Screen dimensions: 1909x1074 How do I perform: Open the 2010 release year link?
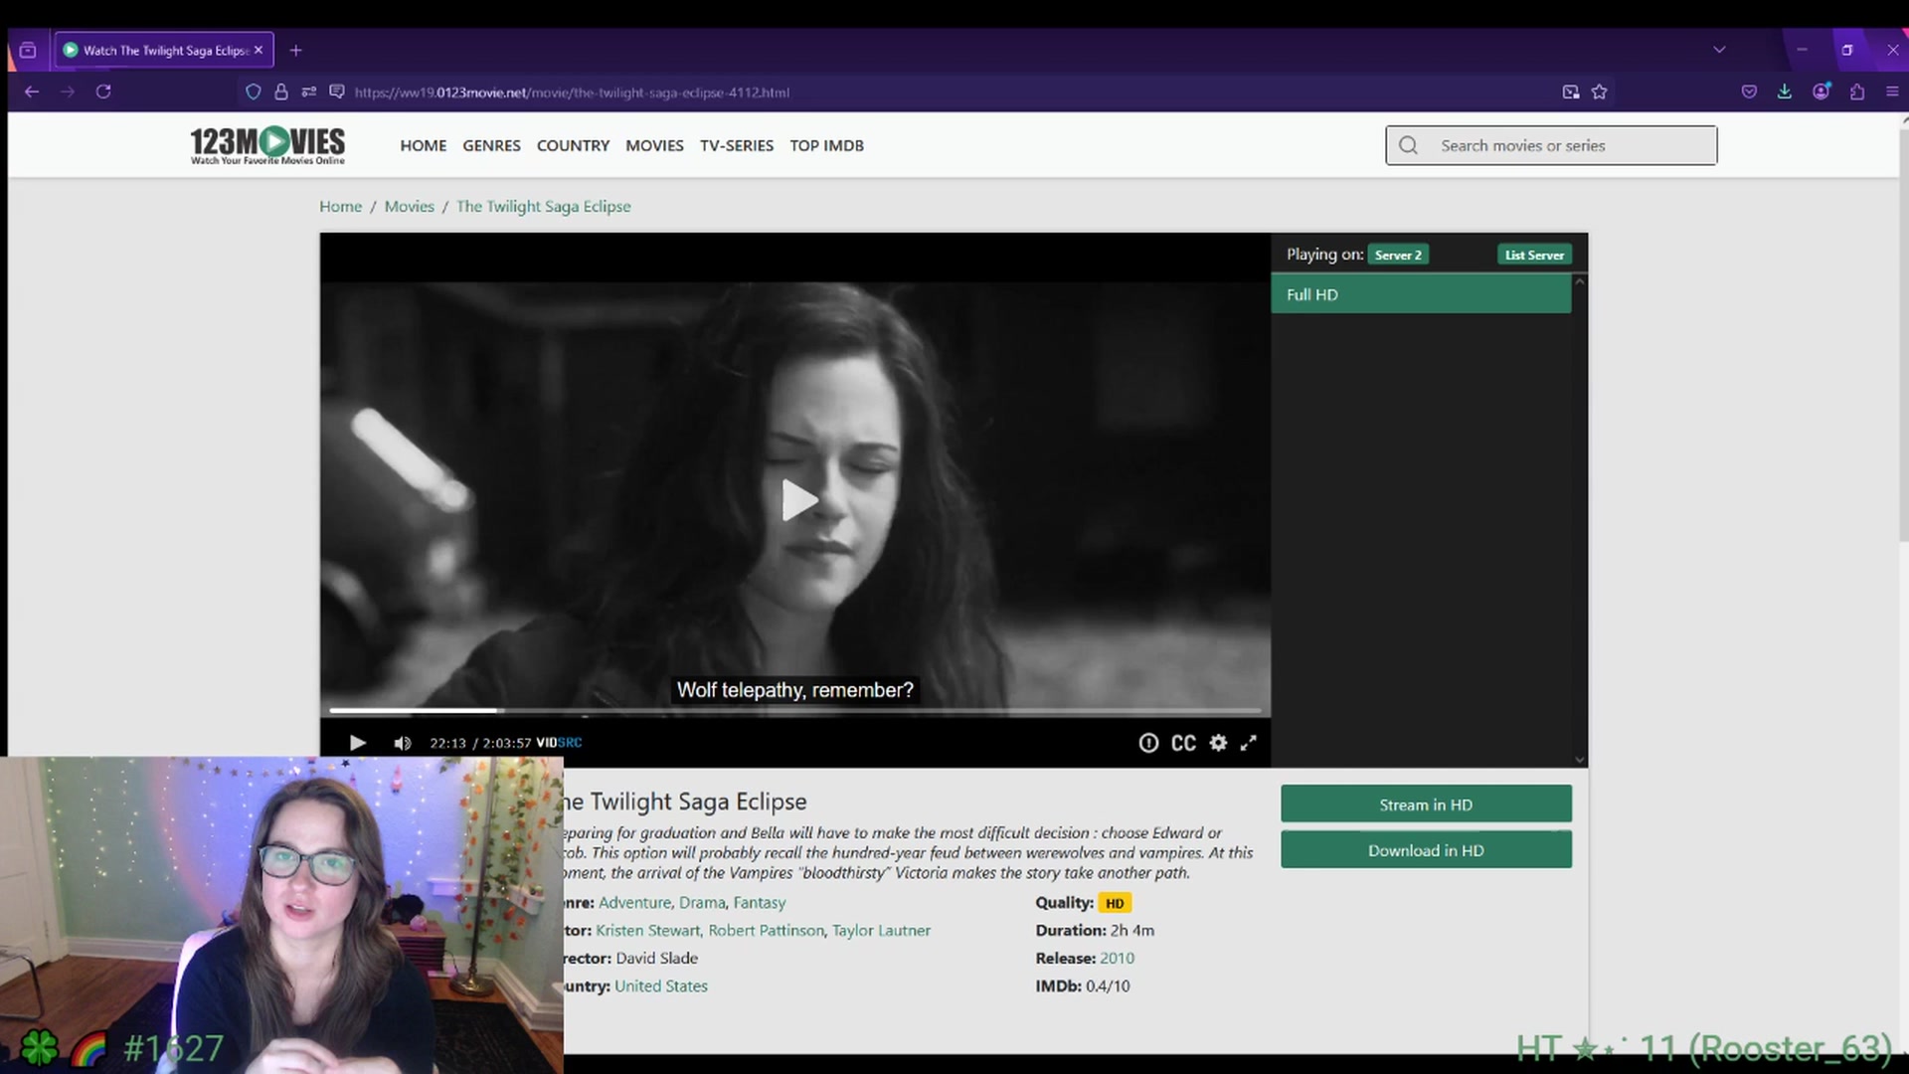click(1117, 958)
